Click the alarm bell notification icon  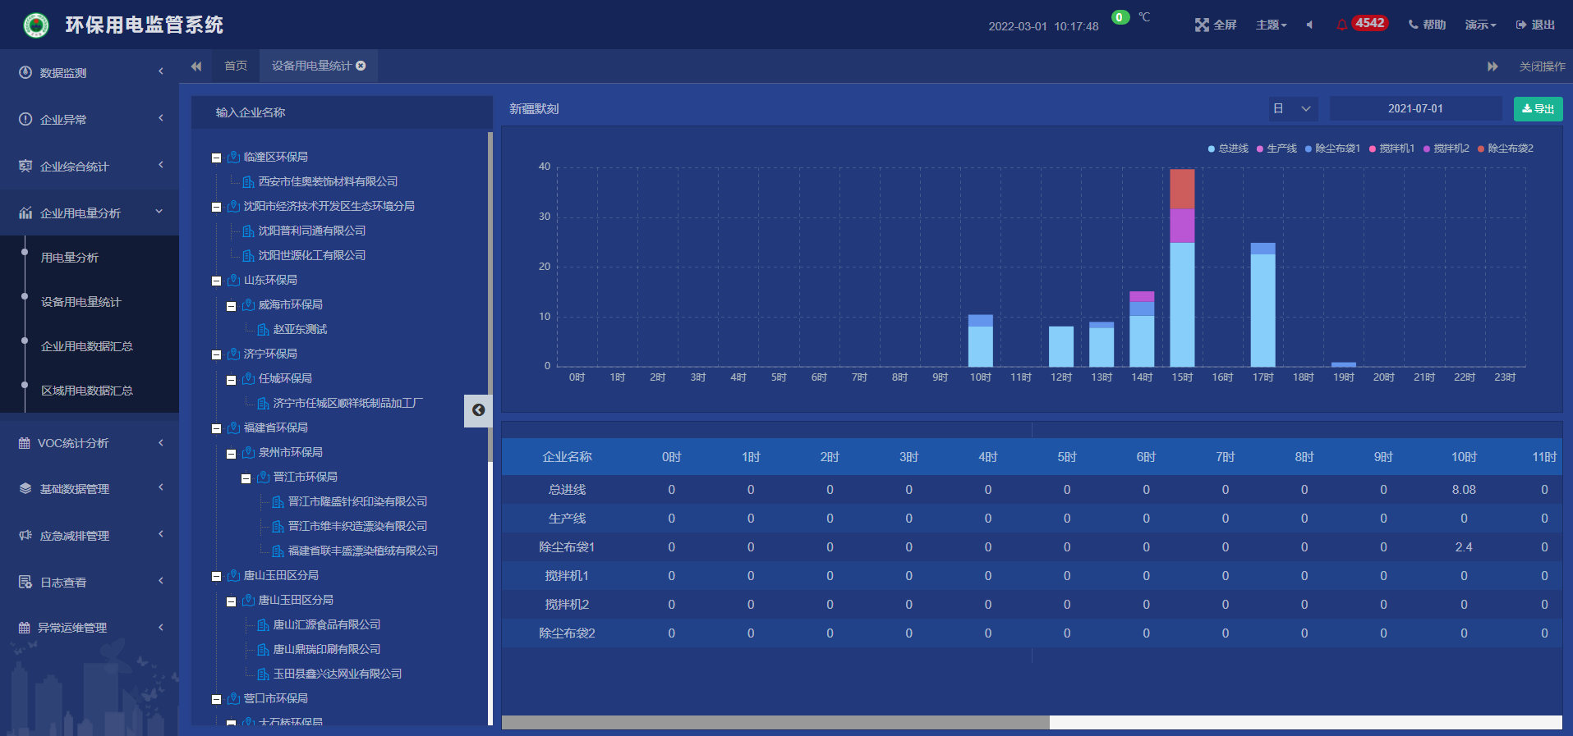[1342, 25]
